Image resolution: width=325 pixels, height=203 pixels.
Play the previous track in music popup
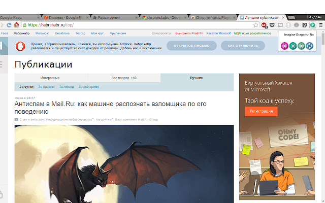click(x=284, y=46)
